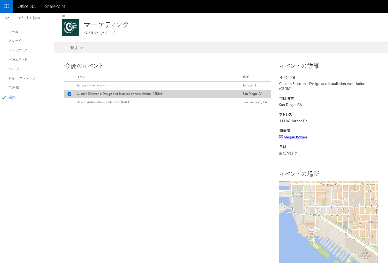Click the pencil edit icon in sidebar

pos(4,97)
